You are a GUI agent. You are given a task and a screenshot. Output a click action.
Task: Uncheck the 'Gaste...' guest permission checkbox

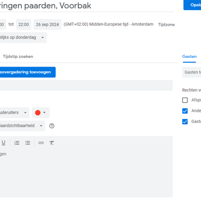coord(185,122)
